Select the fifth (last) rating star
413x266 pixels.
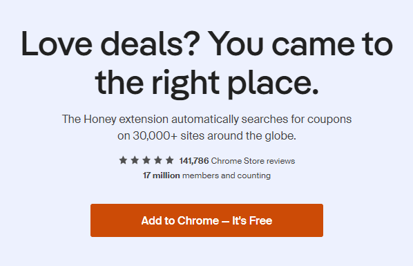point(170,160)
